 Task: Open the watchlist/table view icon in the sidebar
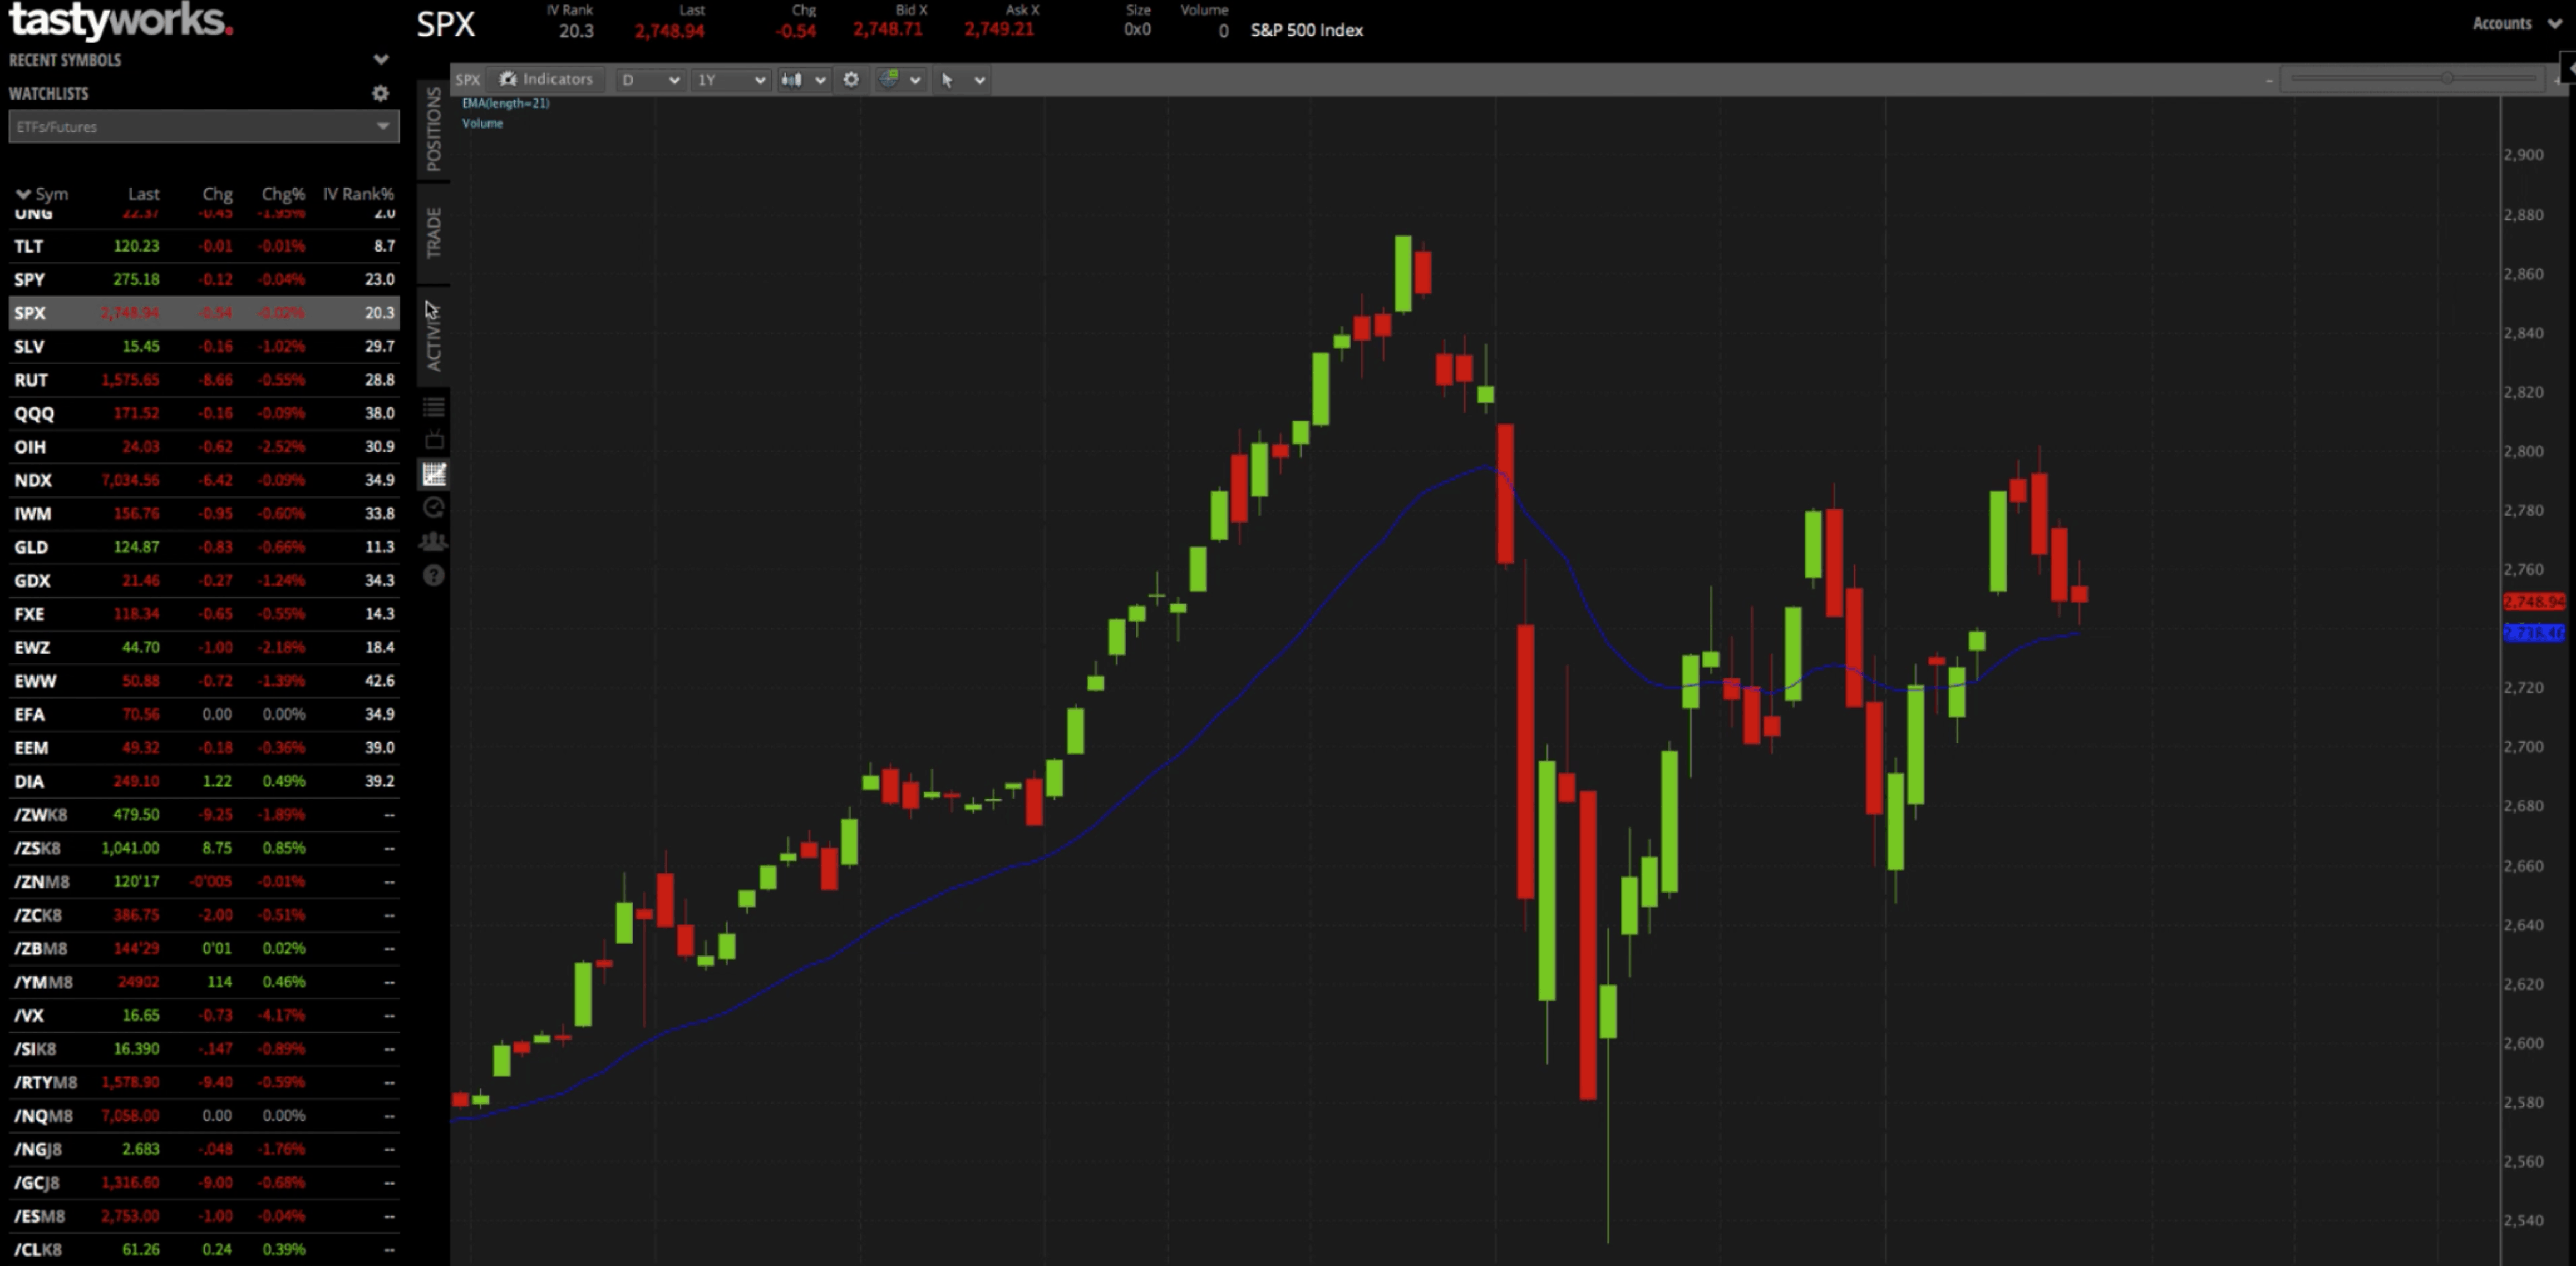tap(433, 406)
